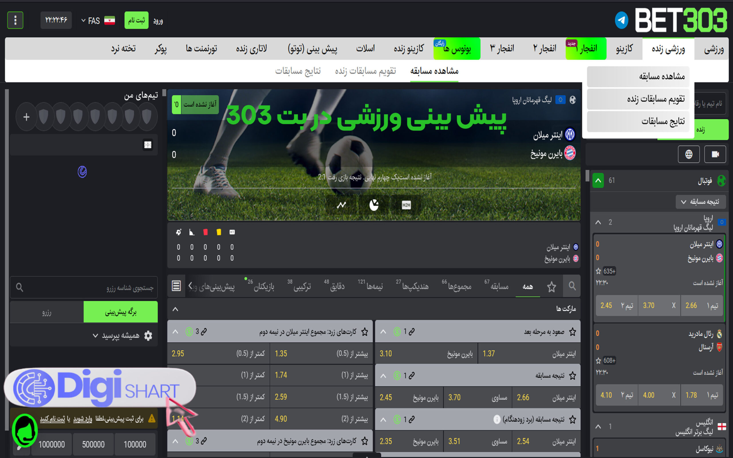Viewport: 733px width, 458px height.
Task: Click the ورود login link
Action: click(158, 21)
